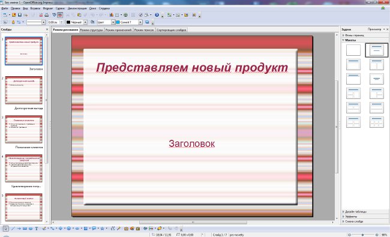Pick the Line drawing tool

pos(13,228)
